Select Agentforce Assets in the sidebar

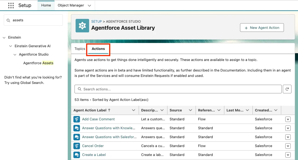[x=38, y=63]
